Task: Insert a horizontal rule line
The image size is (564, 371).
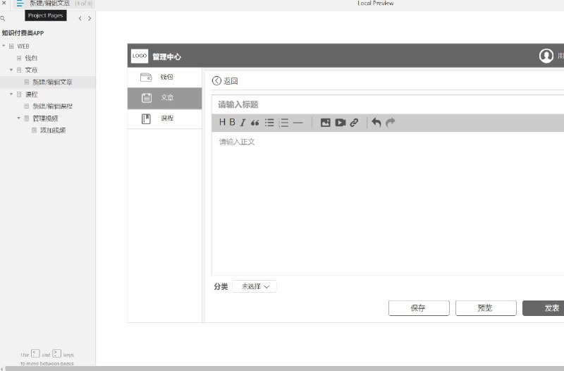Action: [298, 123]
